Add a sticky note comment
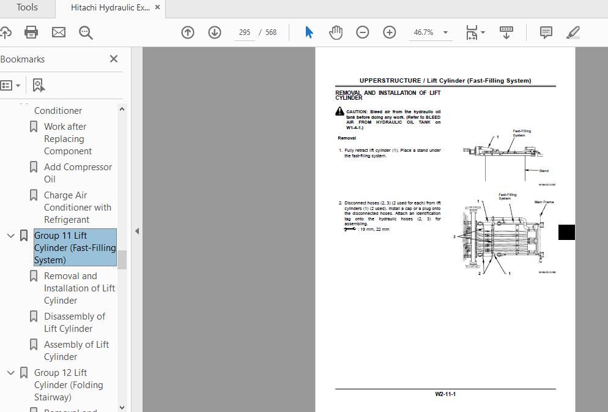Image resolution: width=608 pixels, height=412 pixels. (x=545, y=32)
